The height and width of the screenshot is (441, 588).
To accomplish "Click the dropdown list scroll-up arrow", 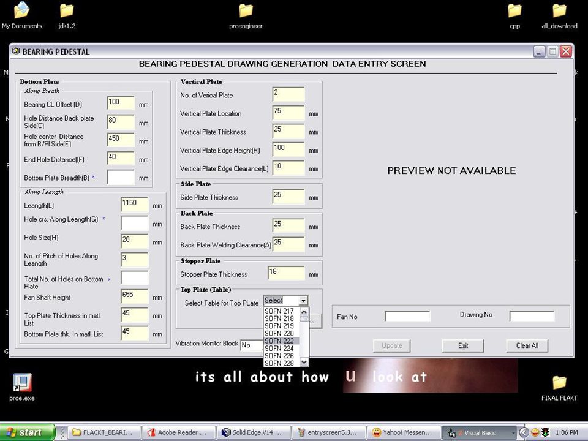I will [x=304, y=312].
